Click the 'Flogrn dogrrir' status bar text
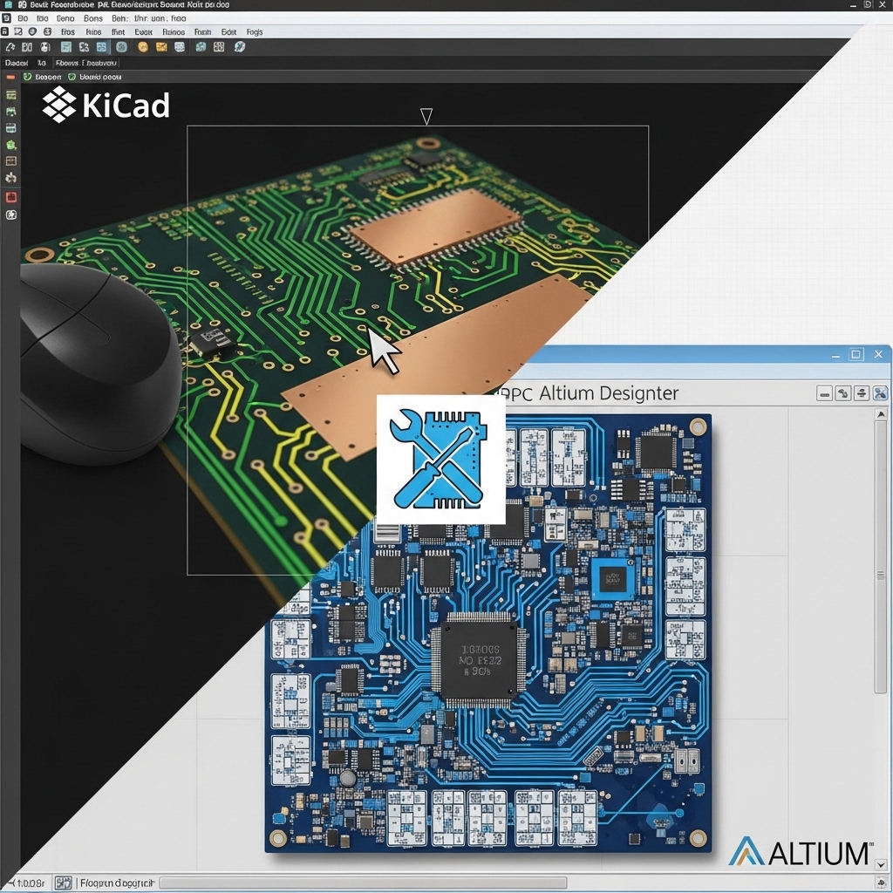893x893 pixels. pos(118,883)
